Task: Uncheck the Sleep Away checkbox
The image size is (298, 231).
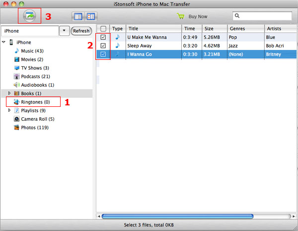Action: 103,46
